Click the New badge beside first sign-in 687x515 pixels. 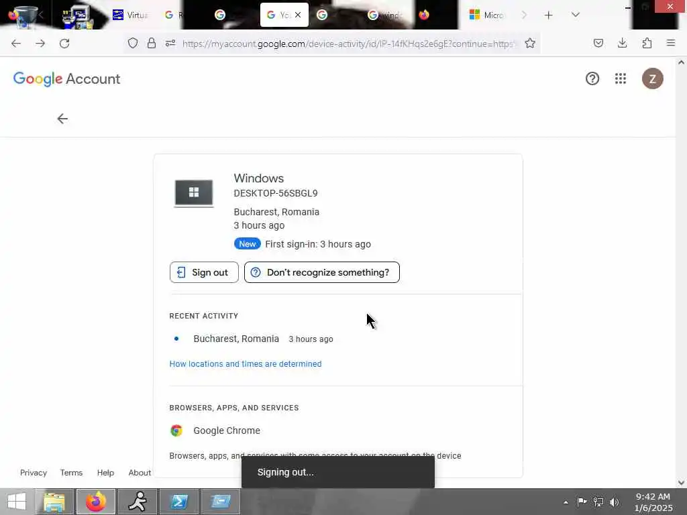pyautogui.click(x=247, y=244)
